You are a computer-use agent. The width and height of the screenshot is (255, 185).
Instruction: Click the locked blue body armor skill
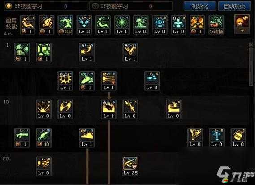(x=178, y=25)
